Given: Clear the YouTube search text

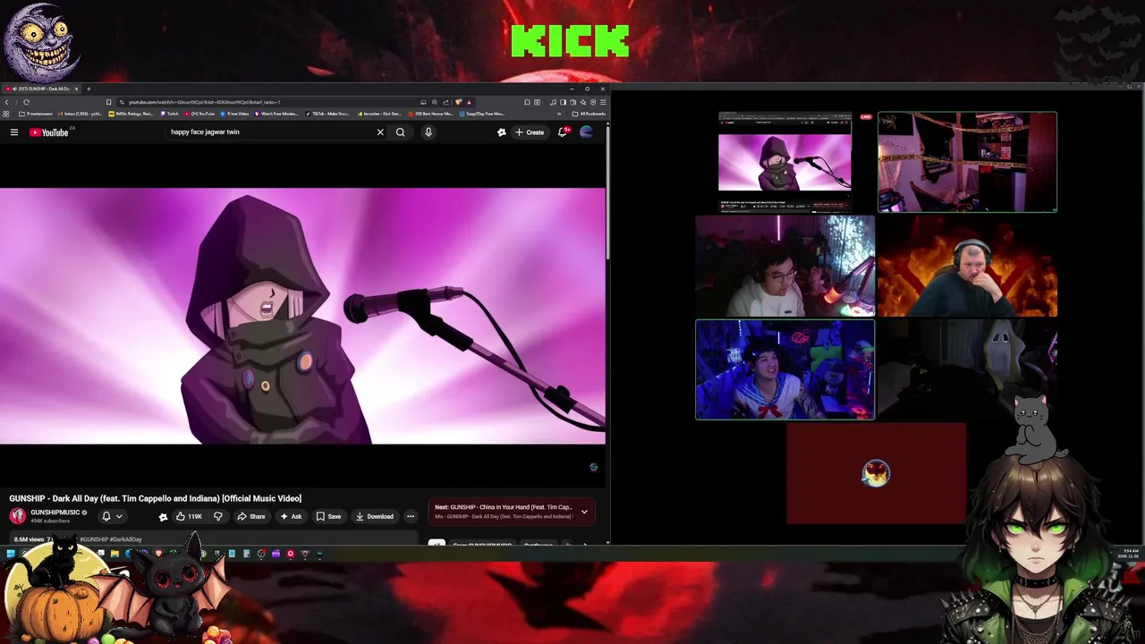Looking at the screenshot, I should point(380,132).
